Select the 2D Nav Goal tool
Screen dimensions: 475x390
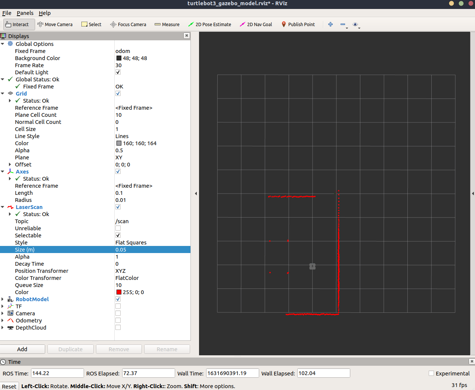click(256, 25)
